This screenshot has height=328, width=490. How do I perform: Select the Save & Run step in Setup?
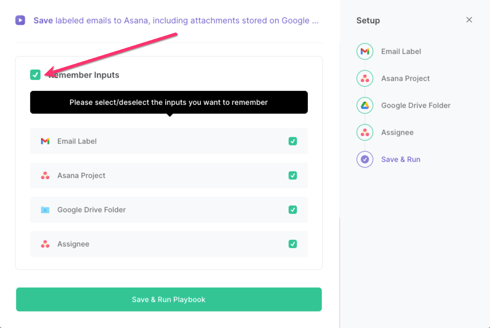coord(401,159)
